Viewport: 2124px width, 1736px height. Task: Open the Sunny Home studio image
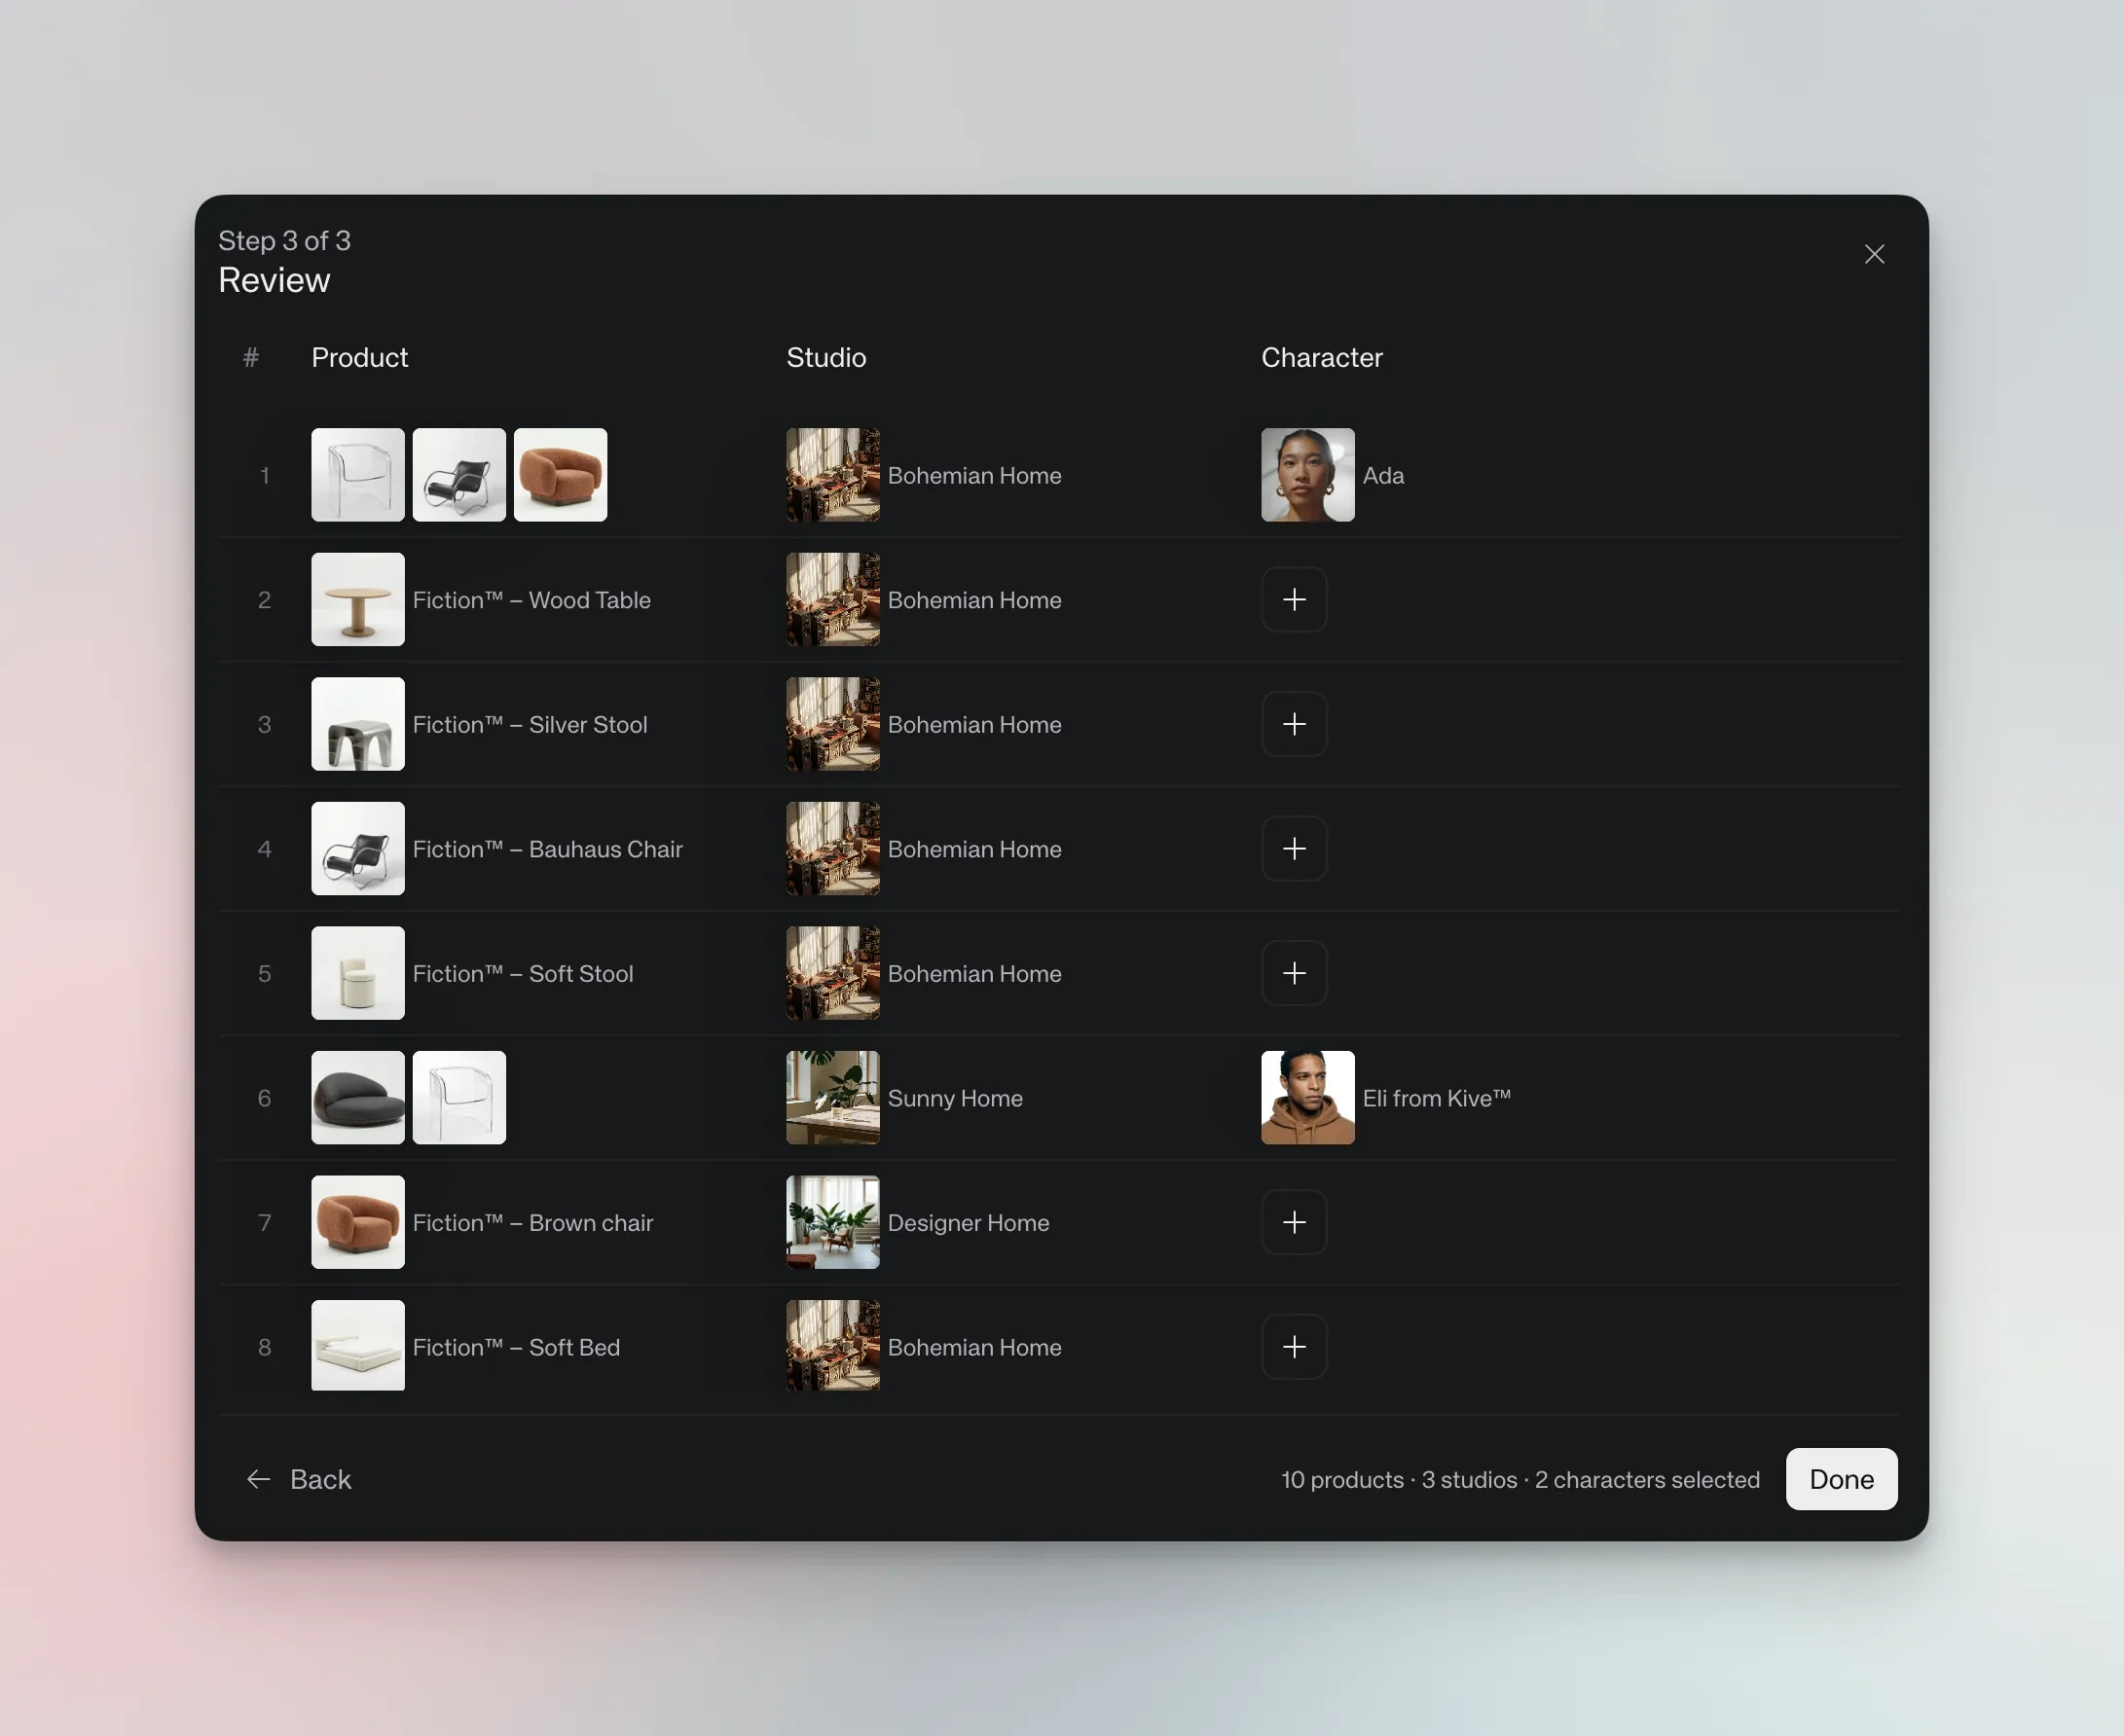pos(832,1097)
